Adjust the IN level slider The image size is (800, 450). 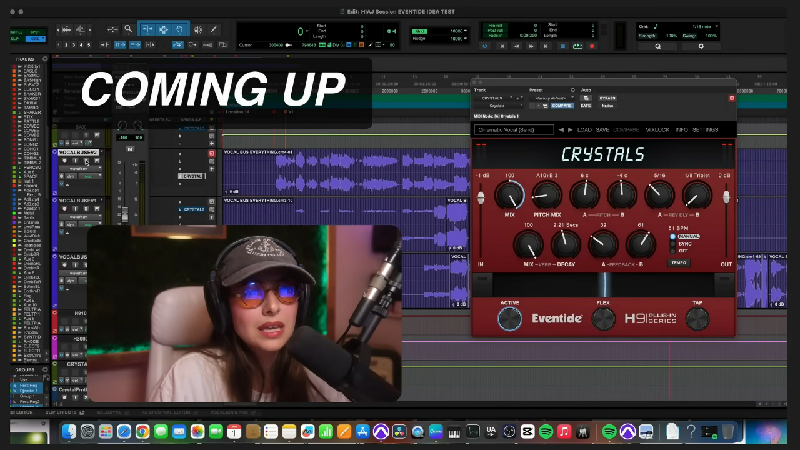click(x=481, y=197)
